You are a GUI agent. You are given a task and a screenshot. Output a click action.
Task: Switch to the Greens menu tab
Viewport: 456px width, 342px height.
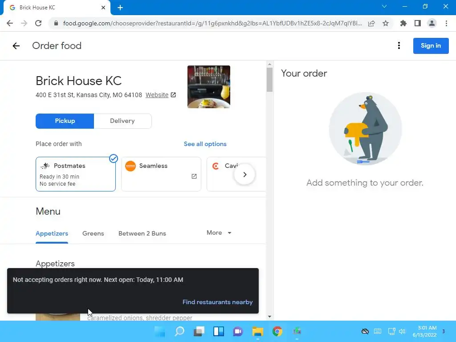pyautogui.click(x=93, y=233)
